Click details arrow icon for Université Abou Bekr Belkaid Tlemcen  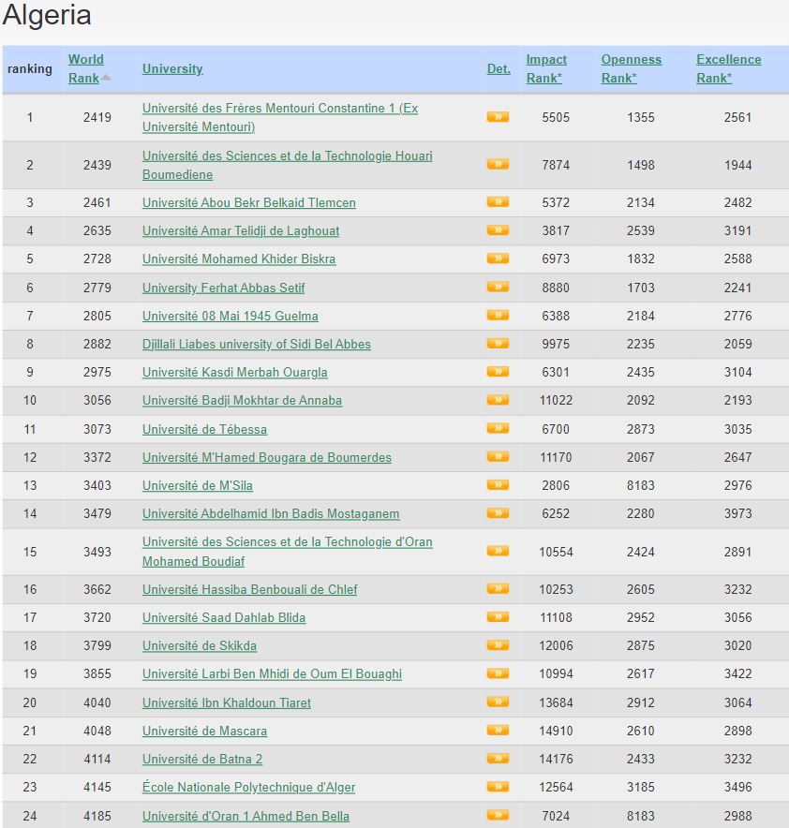coord(498,201)
